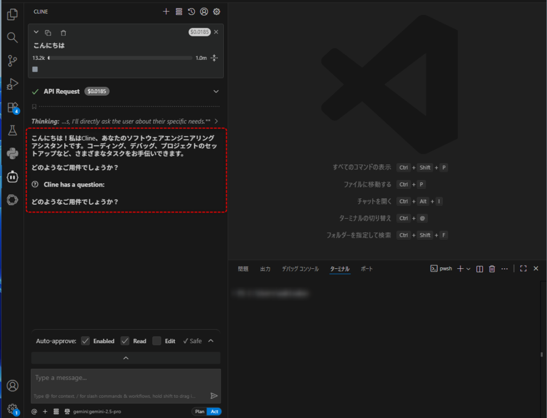Delete the current task with trash icon
Screen dimensions: 547x418
point(63,33)
